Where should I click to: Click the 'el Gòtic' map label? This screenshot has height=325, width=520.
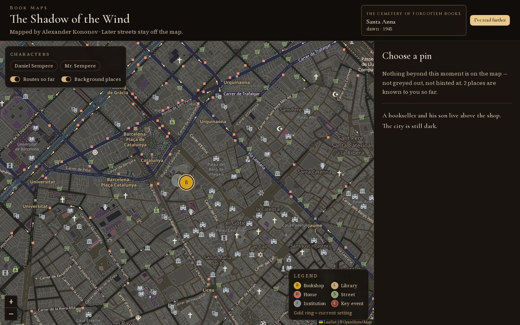coord(236,223)
